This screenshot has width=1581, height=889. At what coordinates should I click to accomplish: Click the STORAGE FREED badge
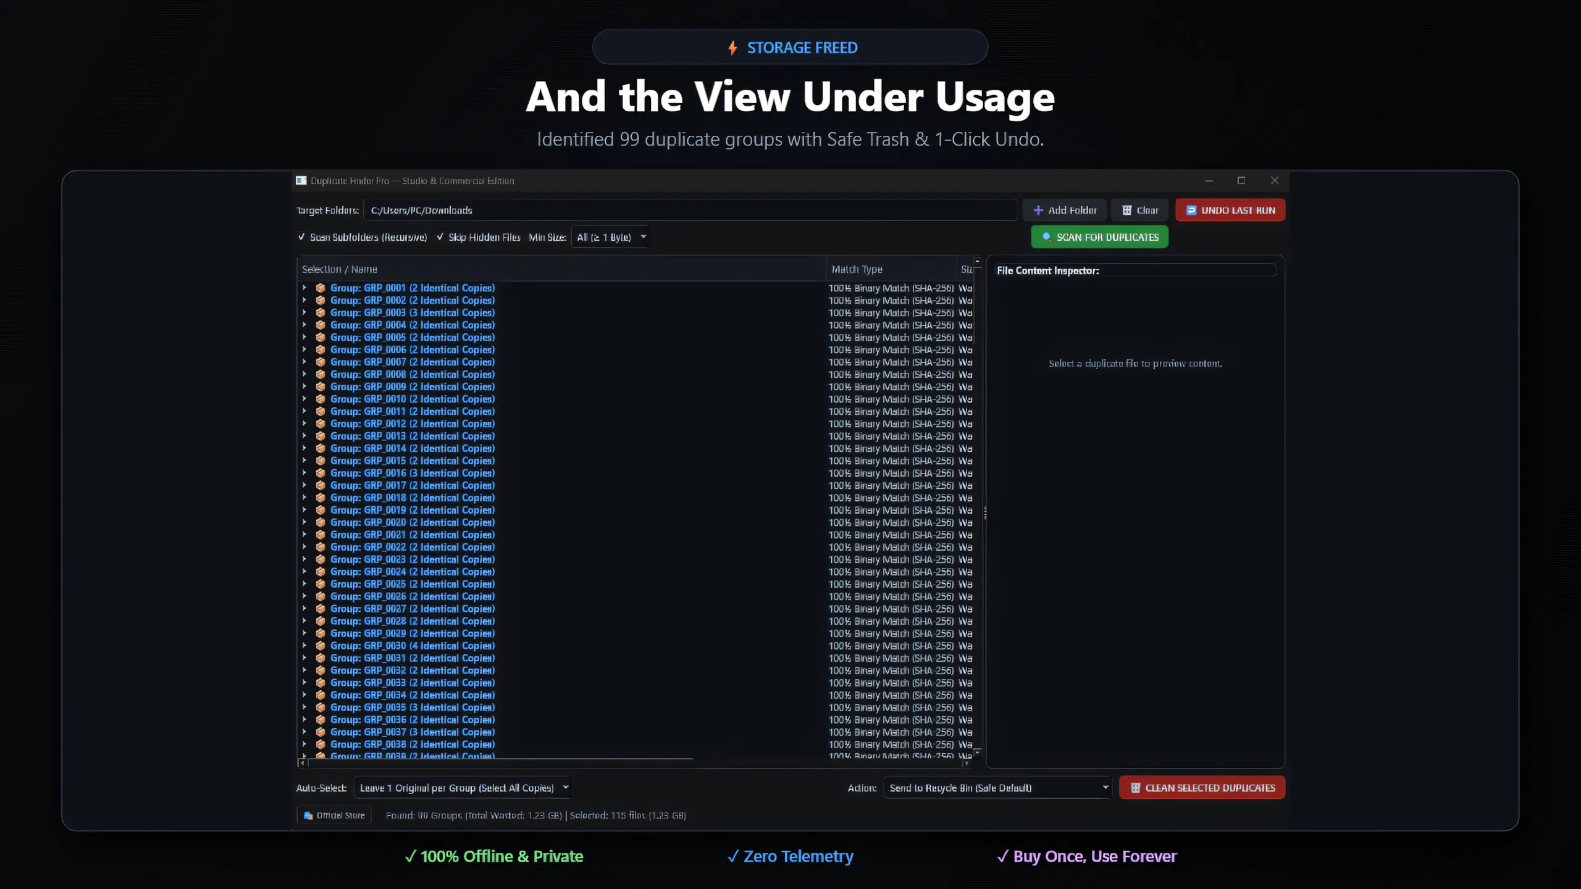point(790,48)
